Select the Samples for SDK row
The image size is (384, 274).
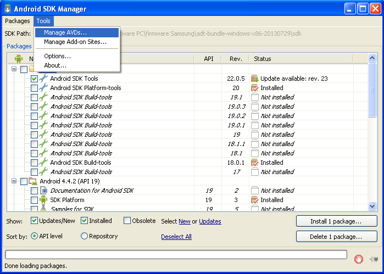pyautogui.click(x=187, y=208)
